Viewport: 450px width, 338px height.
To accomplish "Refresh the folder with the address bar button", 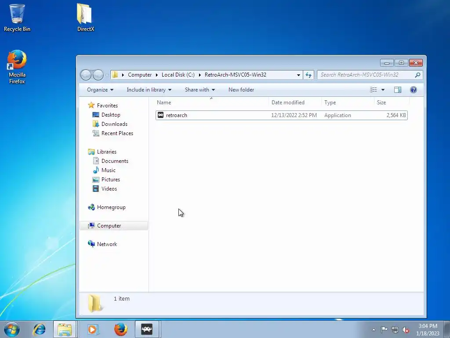I will 308,75.
